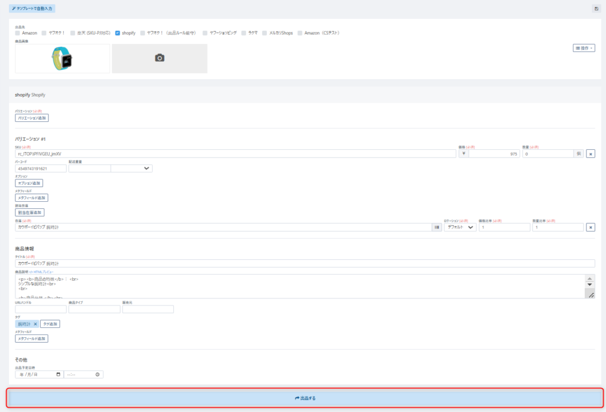
Task: Click the camera icon to add image
Action: [160, 58]
